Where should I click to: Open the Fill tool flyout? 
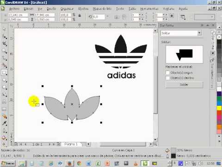point(4,138)
